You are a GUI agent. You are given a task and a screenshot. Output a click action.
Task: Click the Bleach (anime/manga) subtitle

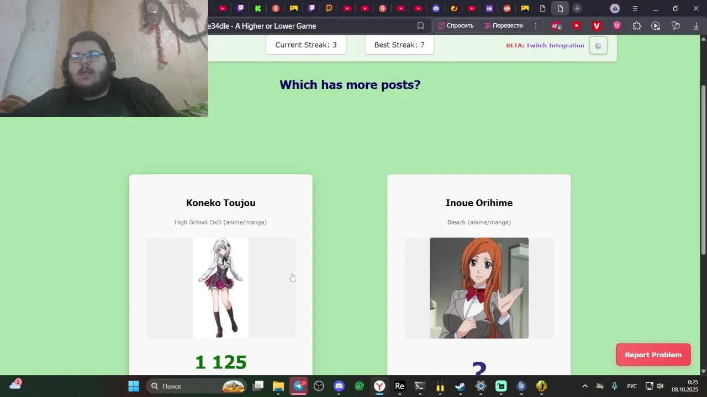479,222
